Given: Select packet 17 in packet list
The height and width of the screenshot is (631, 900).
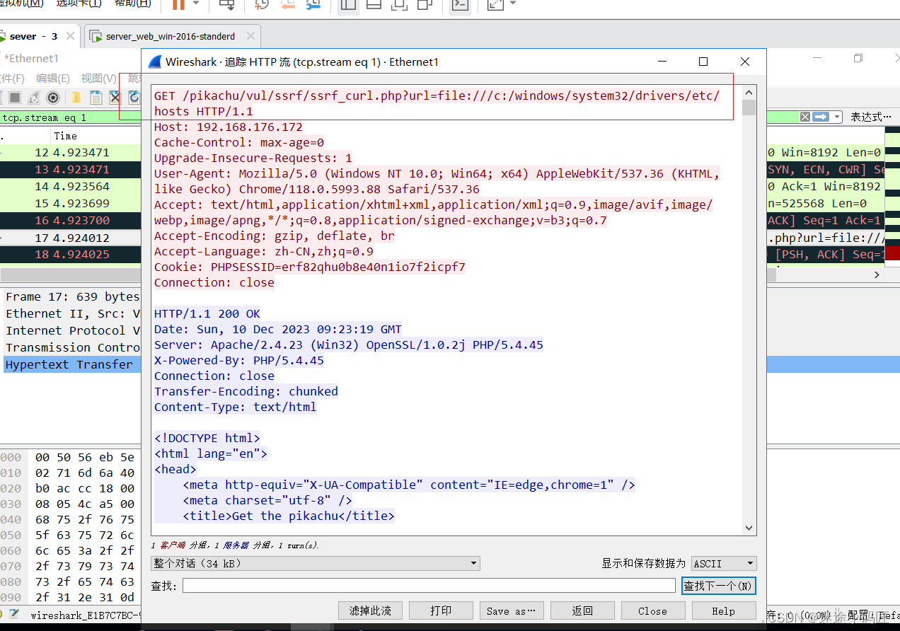Looking at the screenshot, I should (x=71, y=237).
